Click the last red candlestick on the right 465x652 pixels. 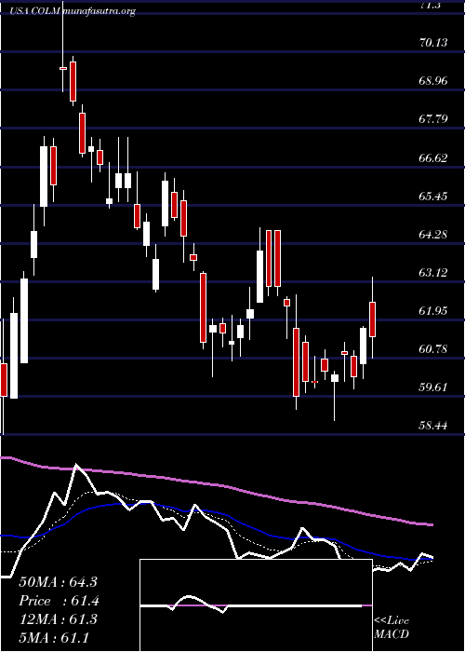pyautogui.click(x=372, y=319)
